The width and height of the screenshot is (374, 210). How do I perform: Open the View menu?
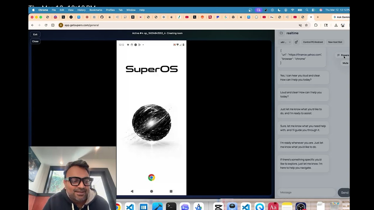coord(71,10)
